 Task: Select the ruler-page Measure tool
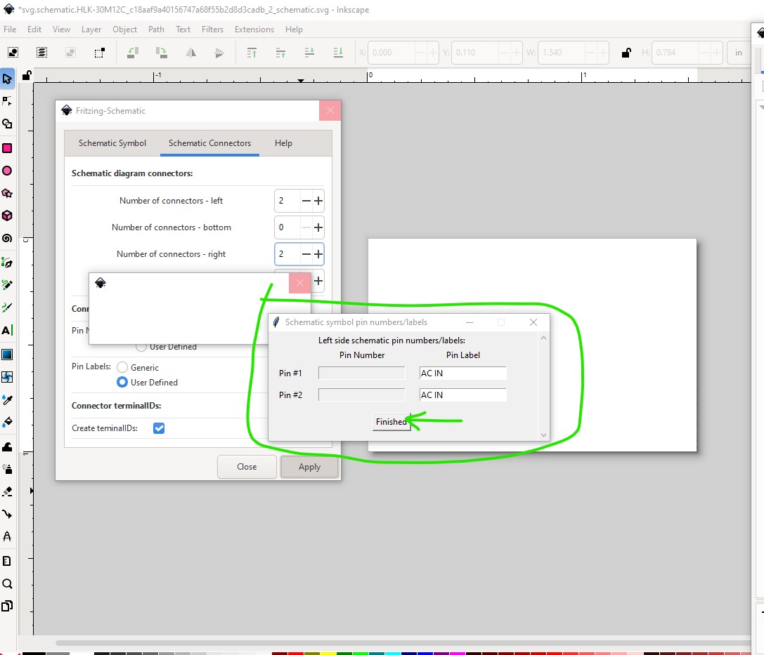[x=7, y=561]
